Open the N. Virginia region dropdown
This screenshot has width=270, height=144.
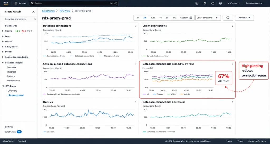[x=234, y=3]
